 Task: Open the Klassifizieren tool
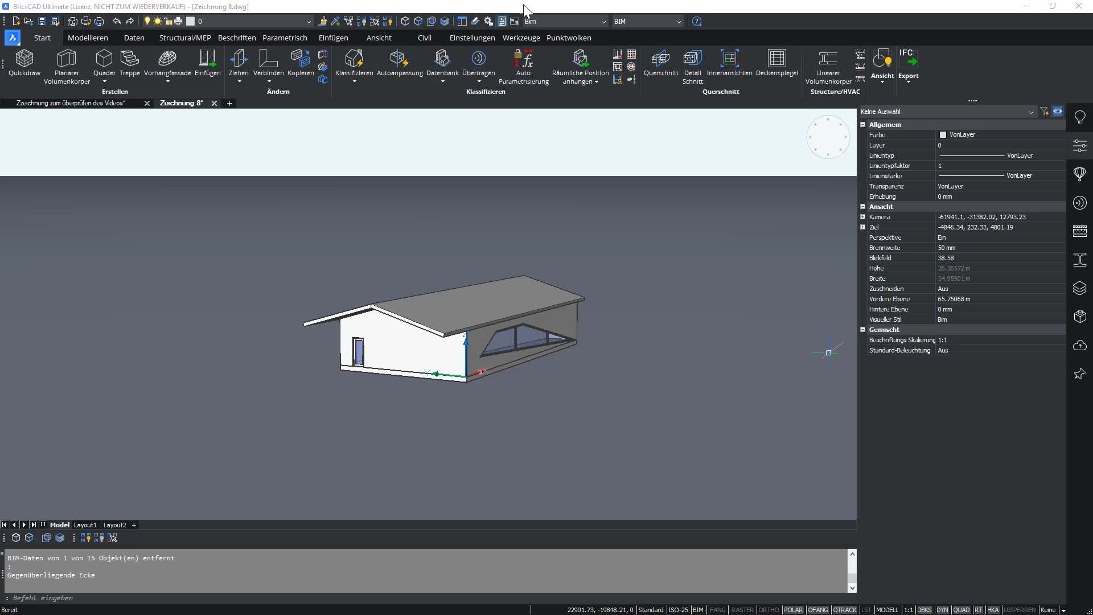tap(354, 63)
